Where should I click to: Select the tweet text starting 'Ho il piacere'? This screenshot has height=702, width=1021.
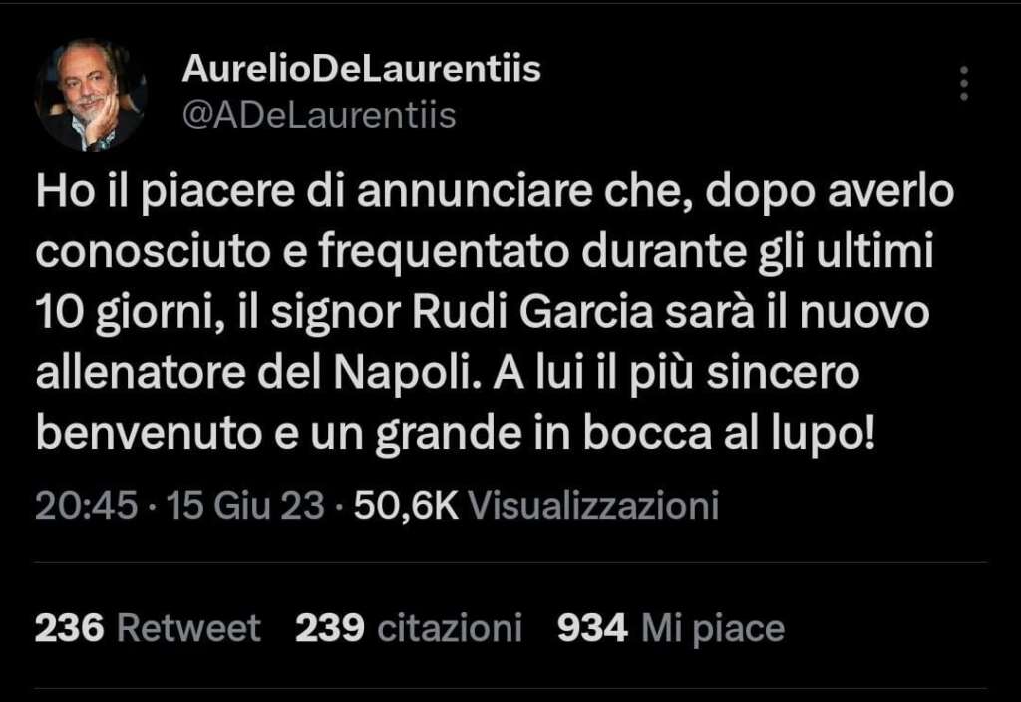(x=495, y=312)
